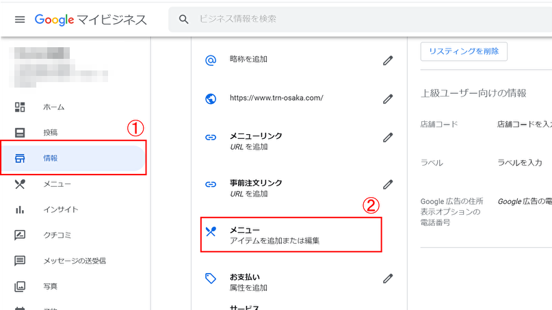Click the sidebar メニュー utensils icon
Viewport: 552px width, 310px height.
(x=20, y=184)
